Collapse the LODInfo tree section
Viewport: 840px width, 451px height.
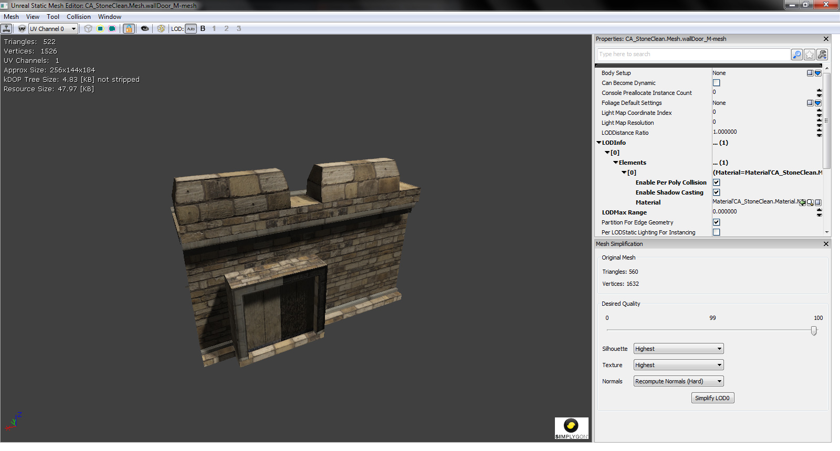pos(599,143)
